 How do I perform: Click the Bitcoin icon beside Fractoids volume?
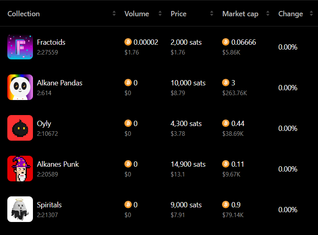[x=128, y=42]
